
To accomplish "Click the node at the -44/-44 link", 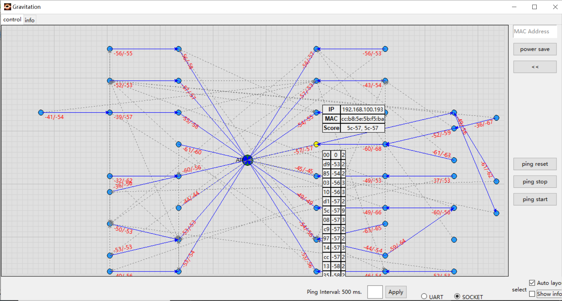I will tap(179, 208).
